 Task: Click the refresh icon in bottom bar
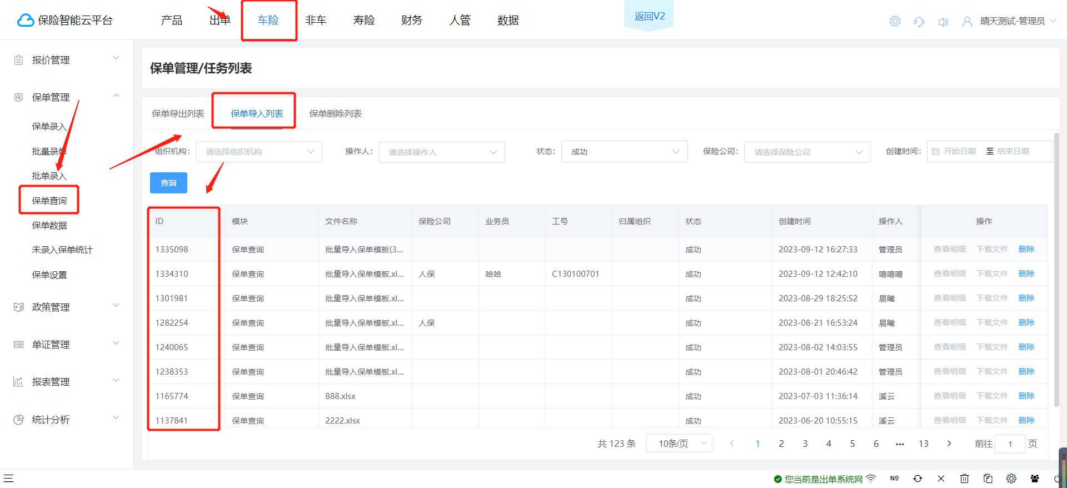[x=918, y=478]
